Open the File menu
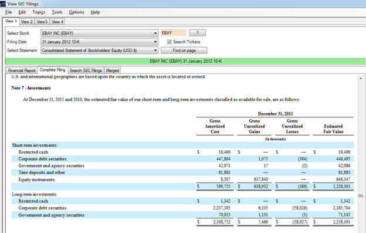 (9, 12)
